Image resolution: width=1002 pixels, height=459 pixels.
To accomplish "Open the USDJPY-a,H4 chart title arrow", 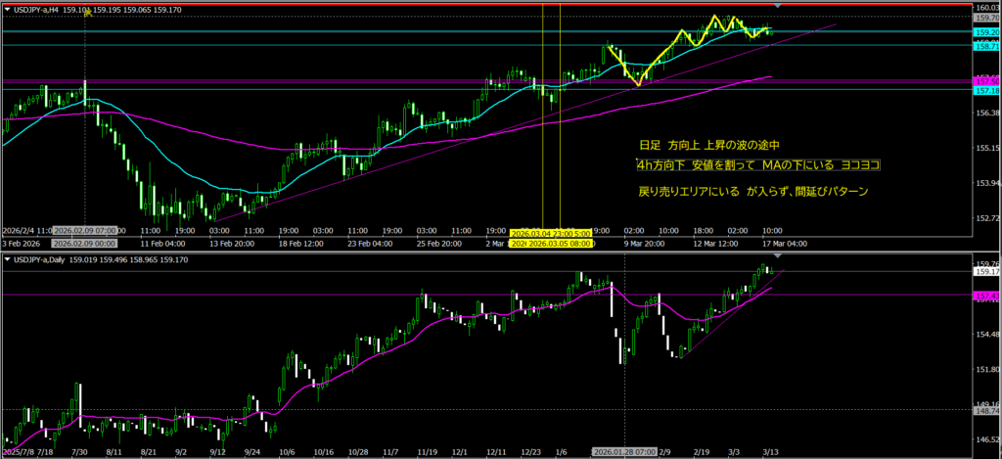I will (7, 9).
